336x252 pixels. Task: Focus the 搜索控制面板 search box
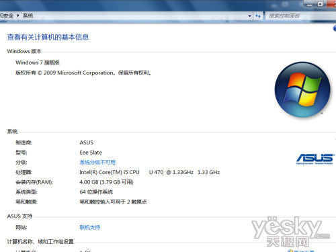coord(300,16)
